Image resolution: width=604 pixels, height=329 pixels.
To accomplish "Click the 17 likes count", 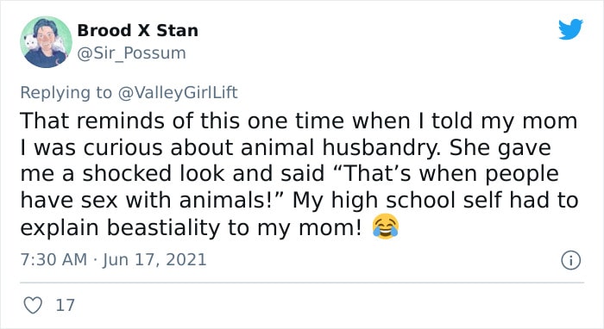I will [x=65, y=305].
